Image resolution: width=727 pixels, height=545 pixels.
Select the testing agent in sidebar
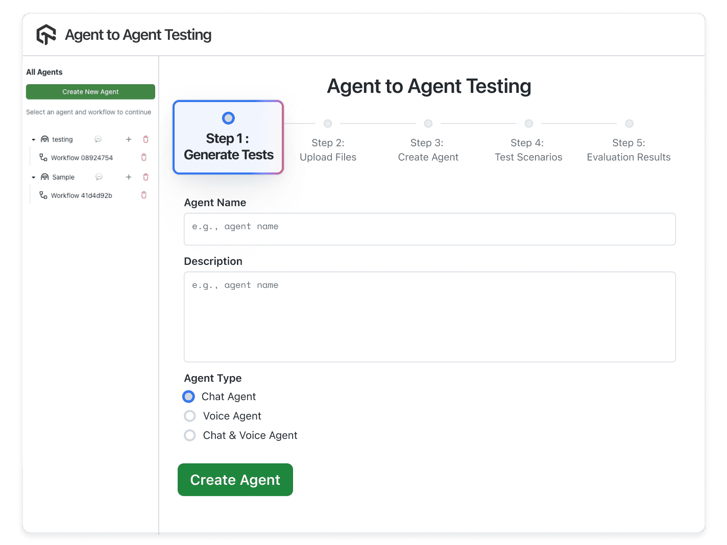(62, 139)
